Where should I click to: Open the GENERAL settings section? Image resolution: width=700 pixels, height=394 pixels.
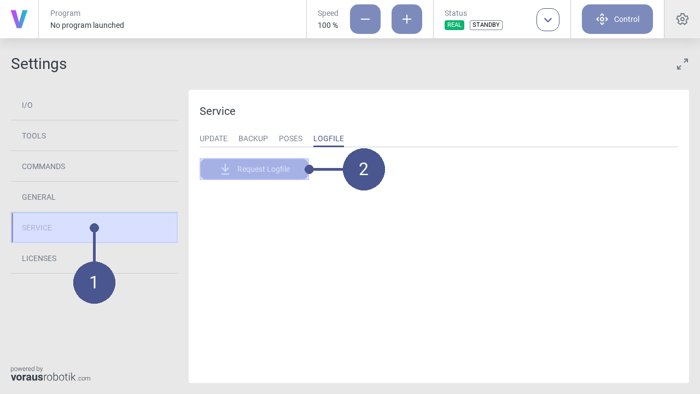[39, 197]
